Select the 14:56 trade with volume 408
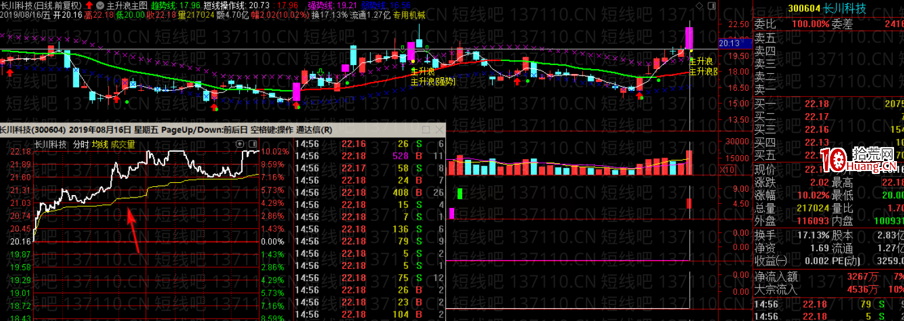The height and width of the screenshot is (321, 904). click(370, 192)
